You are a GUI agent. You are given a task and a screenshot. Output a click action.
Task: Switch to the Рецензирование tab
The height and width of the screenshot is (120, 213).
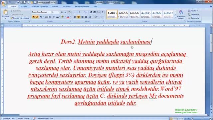point(82,6)
